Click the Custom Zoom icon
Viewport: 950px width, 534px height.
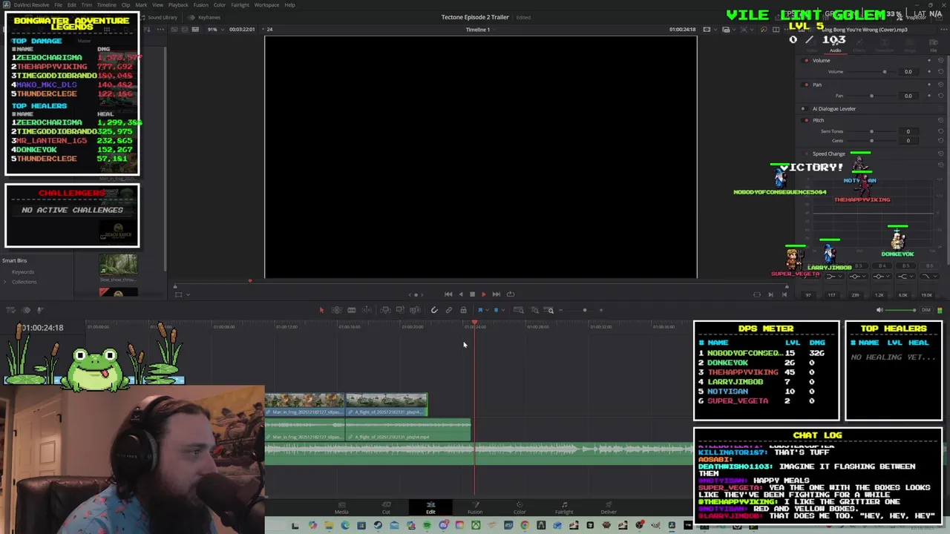click(550, 310)
